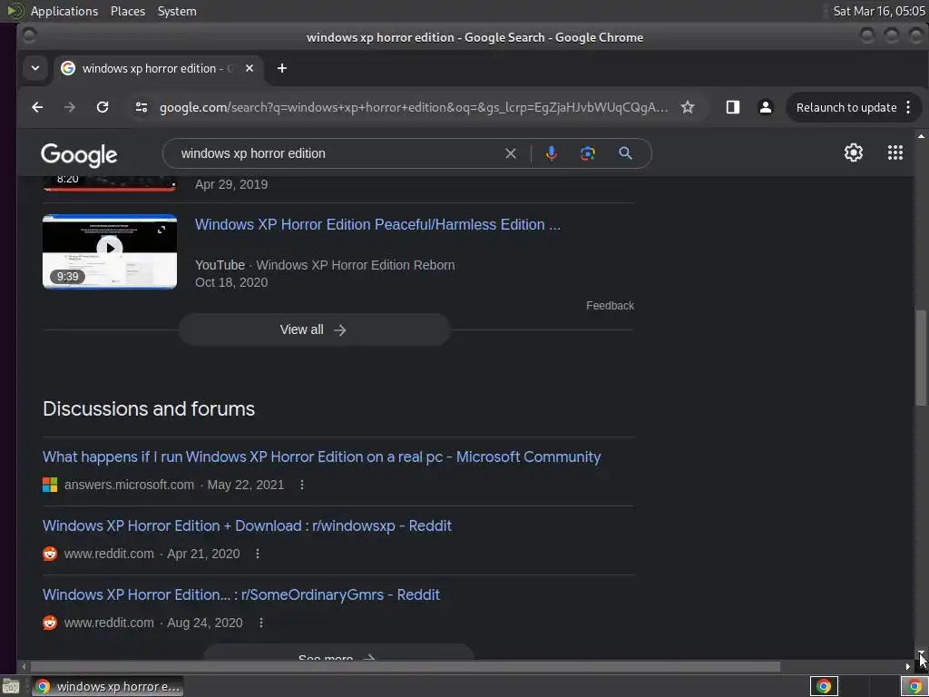Open the Google apps grid
This screenshot has width=929, height=697.
click(x=895, y=152)
